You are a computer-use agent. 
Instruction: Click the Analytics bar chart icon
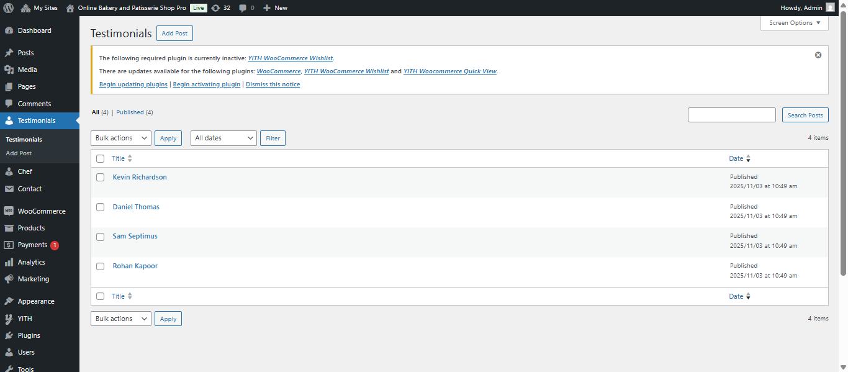pos(9,262)
